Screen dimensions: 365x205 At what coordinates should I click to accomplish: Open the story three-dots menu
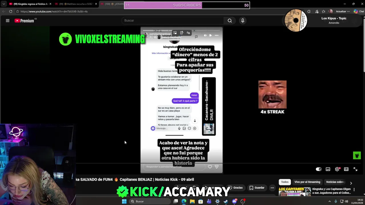coord(216,35)
